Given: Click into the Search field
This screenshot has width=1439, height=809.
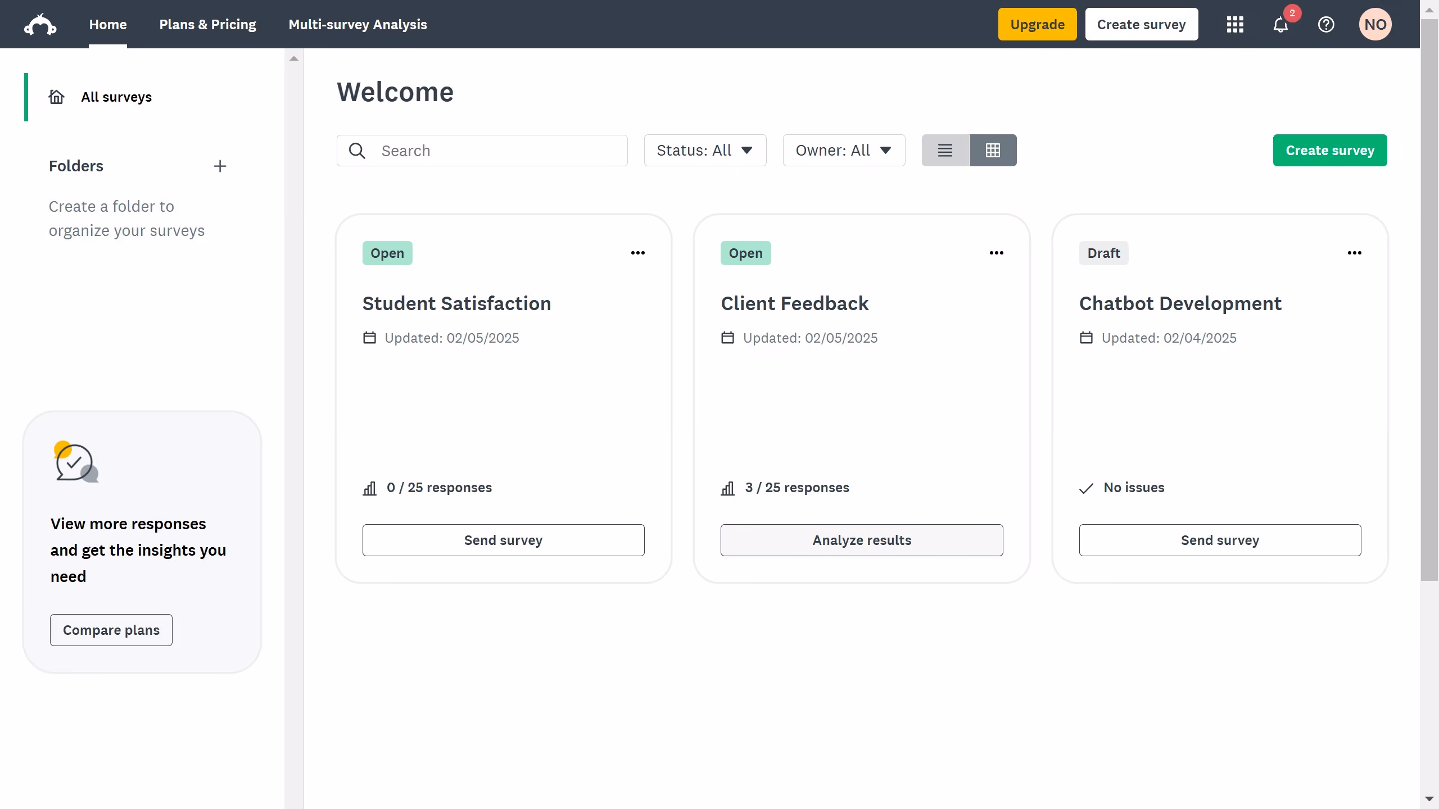Looking at the screenshot, I should coord(482,151).
